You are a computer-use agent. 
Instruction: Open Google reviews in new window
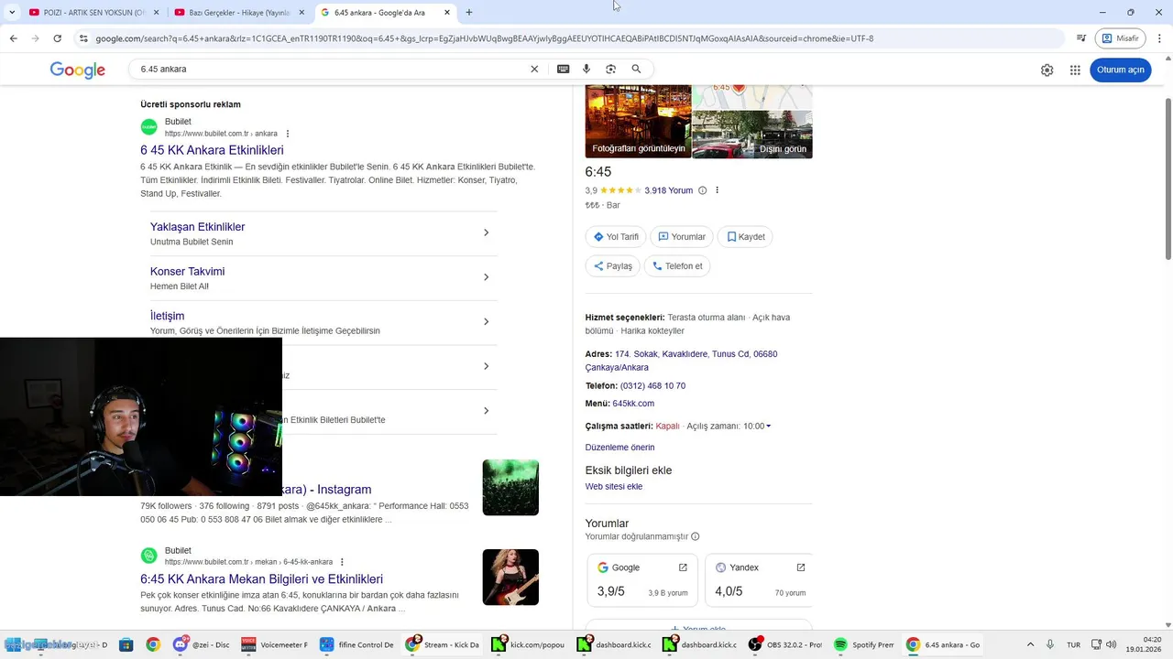click(x=683, y=567)
